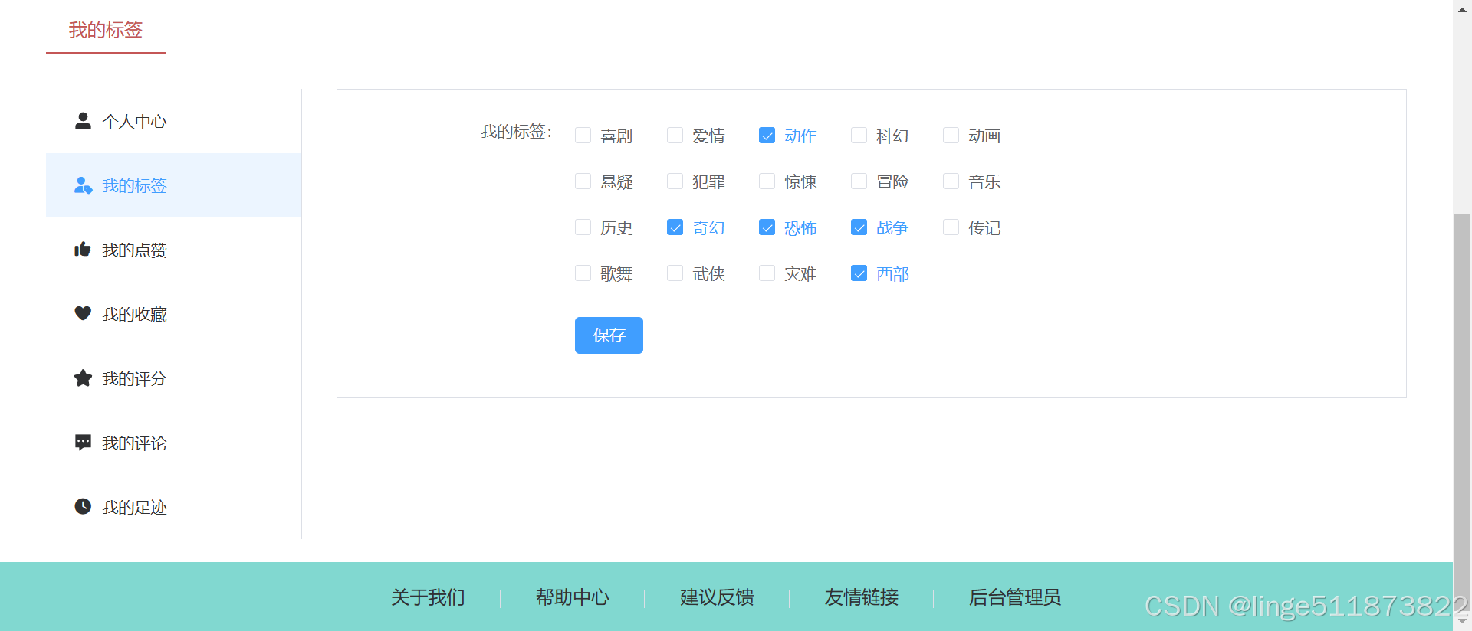Open 我的足迹 sidebar entry
1472x631 pixels.
pyautogui.click(x=173, y=507)
